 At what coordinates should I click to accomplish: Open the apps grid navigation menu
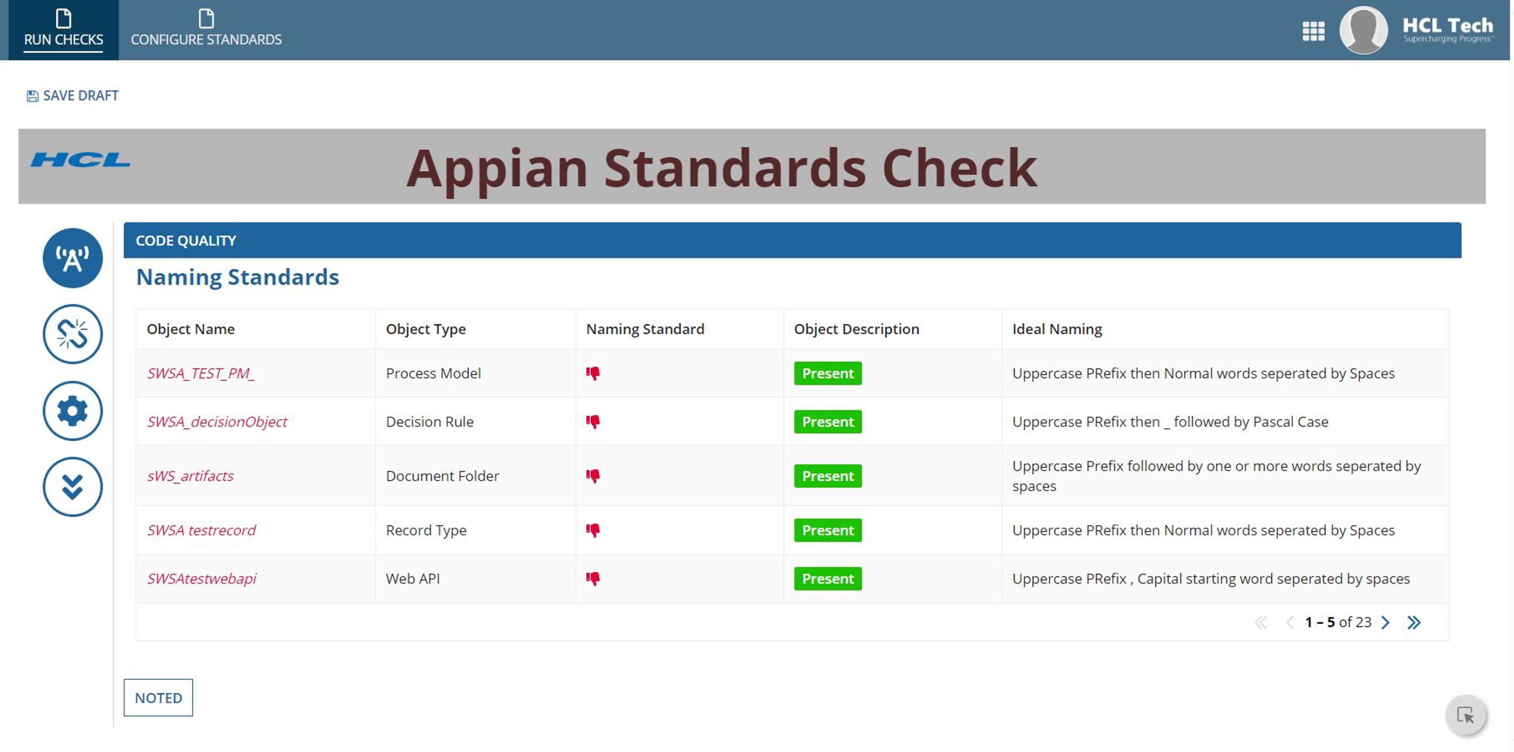[1313, 31]
